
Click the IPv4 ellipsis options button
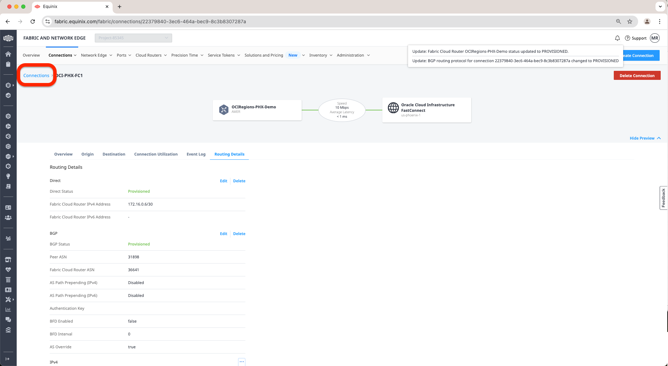[242, 362]
